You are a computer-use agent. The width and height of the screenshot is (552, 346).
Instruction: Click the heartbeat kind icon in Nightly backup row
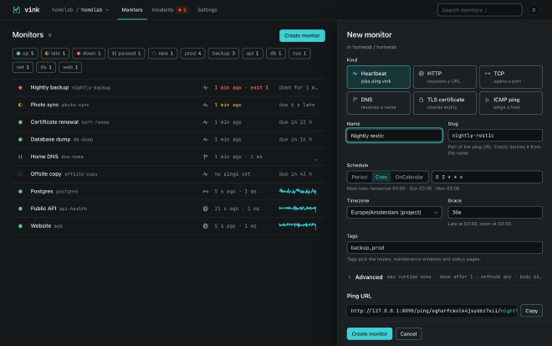click(x=205, y=87)
